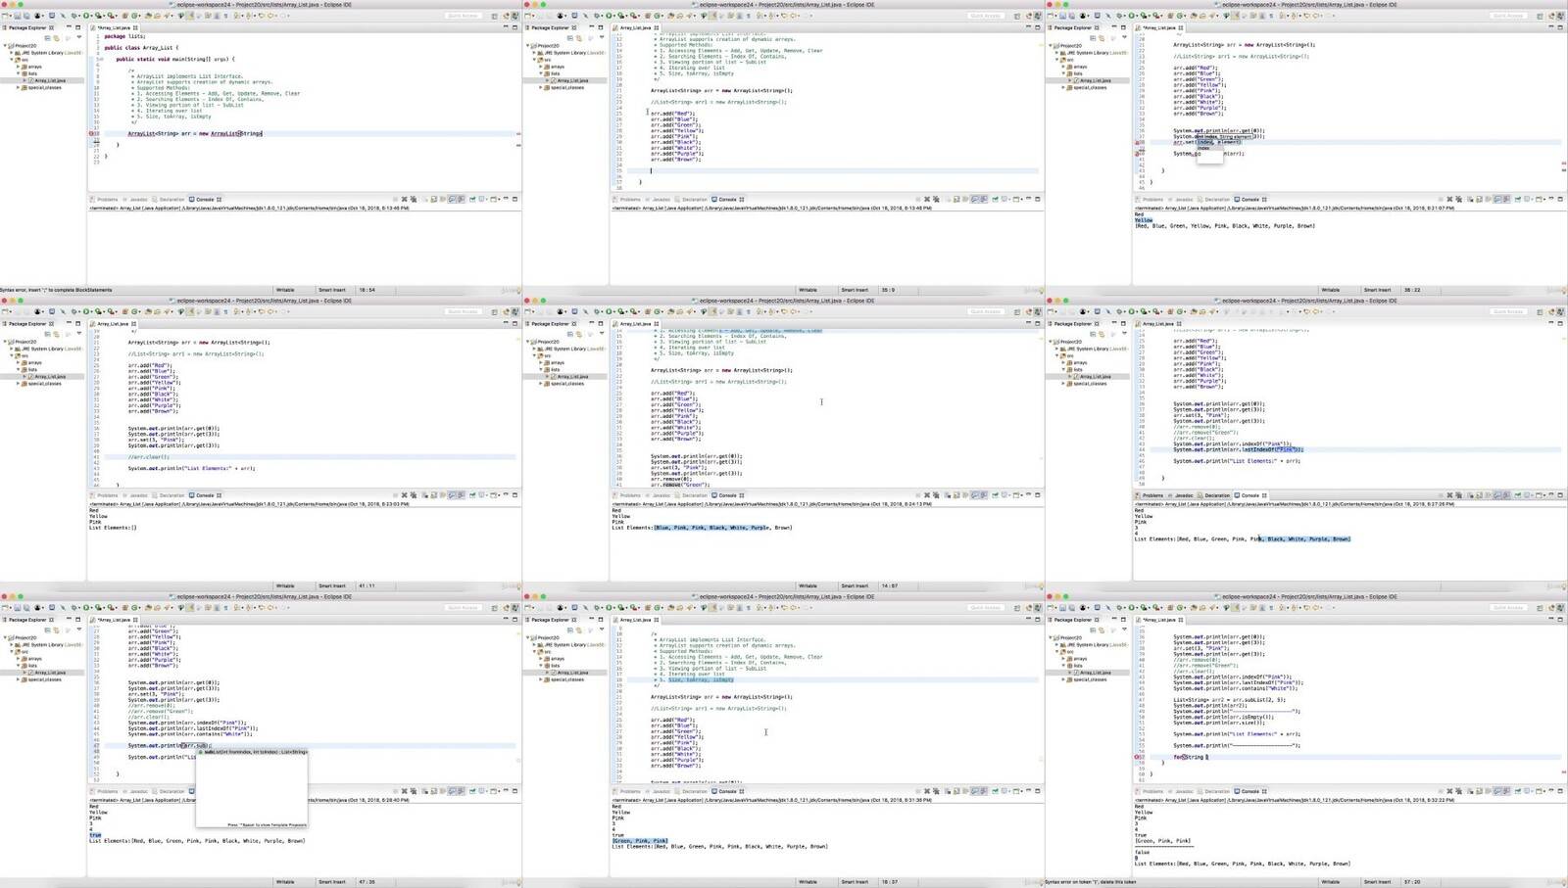Switch to the Javadoc tab in the top-center window
This screenshot has width=1568, height=888.
659,199
